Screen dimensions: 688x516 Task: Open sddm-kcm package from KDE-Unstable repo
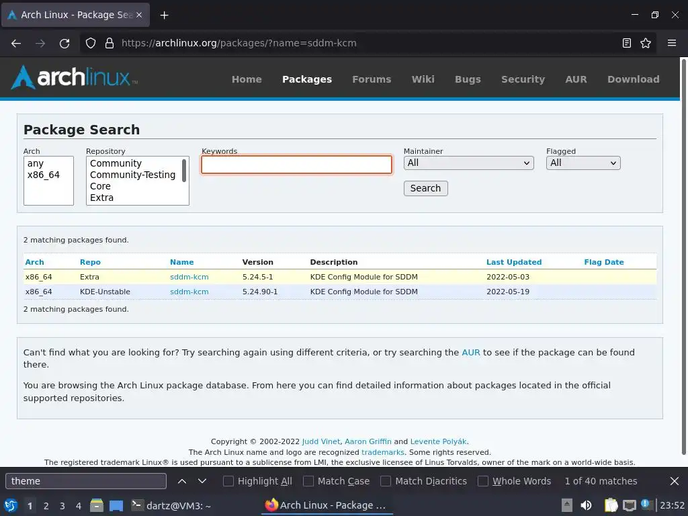[189, 292]
